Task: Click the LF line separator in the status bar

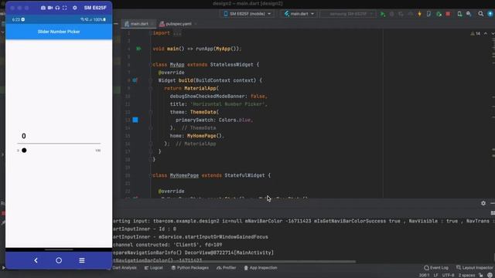Action: 435,276
